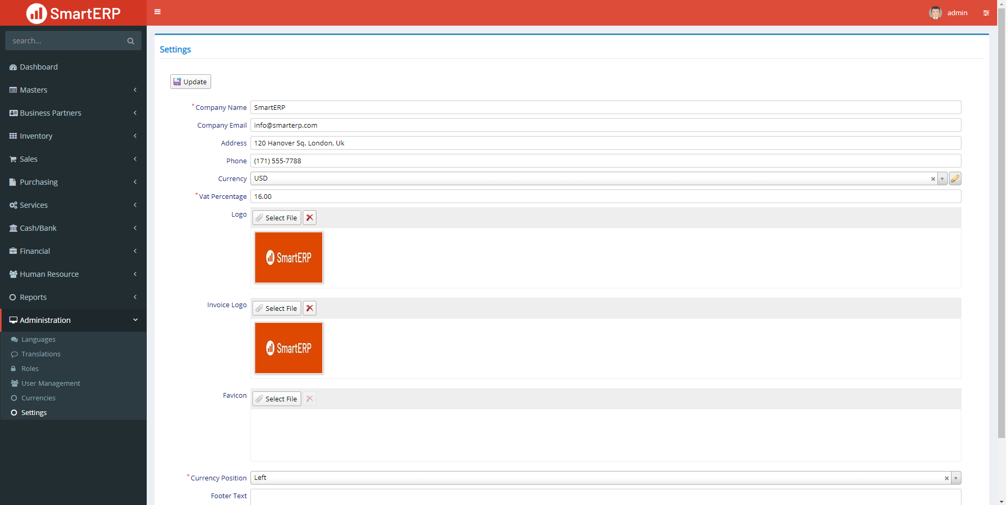Image resolution: width=1006 pixels, height=505 pixels.
Task: Click the Cash/Bank bank icon
Action: [13, 228]
